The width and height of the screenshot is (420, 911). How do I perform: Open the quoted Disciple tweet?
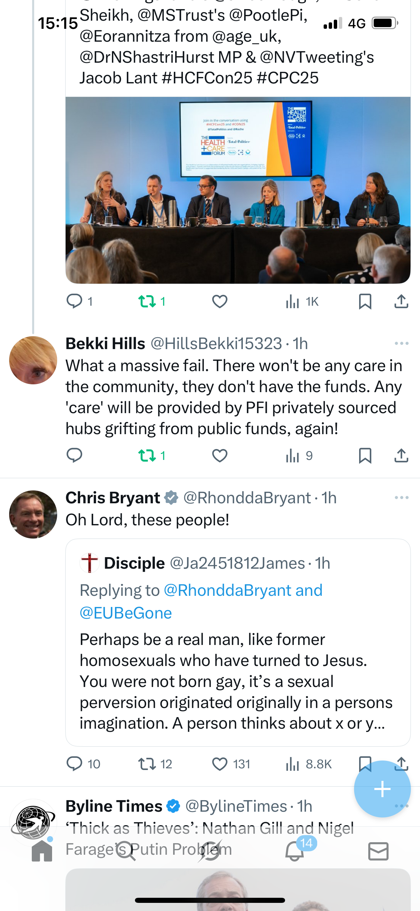point(237,672)
